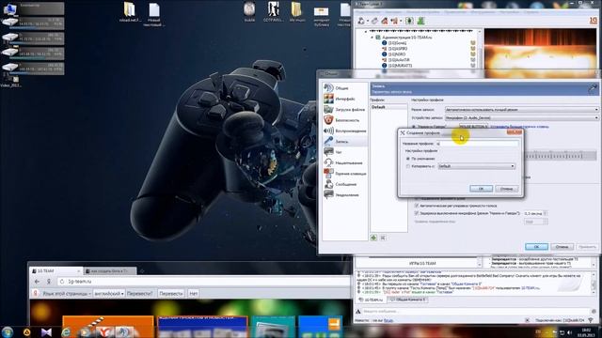Switch to 1G-TEAM.ru chat tab
This screenshot has width=602, height=338.
(x=372, y=300)
